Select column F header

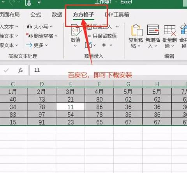coord(99,84)
